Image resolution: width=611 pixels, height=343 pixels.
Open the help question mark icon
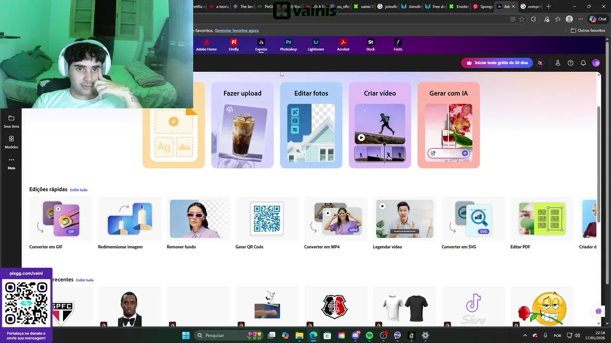click(x=570, y=63)
